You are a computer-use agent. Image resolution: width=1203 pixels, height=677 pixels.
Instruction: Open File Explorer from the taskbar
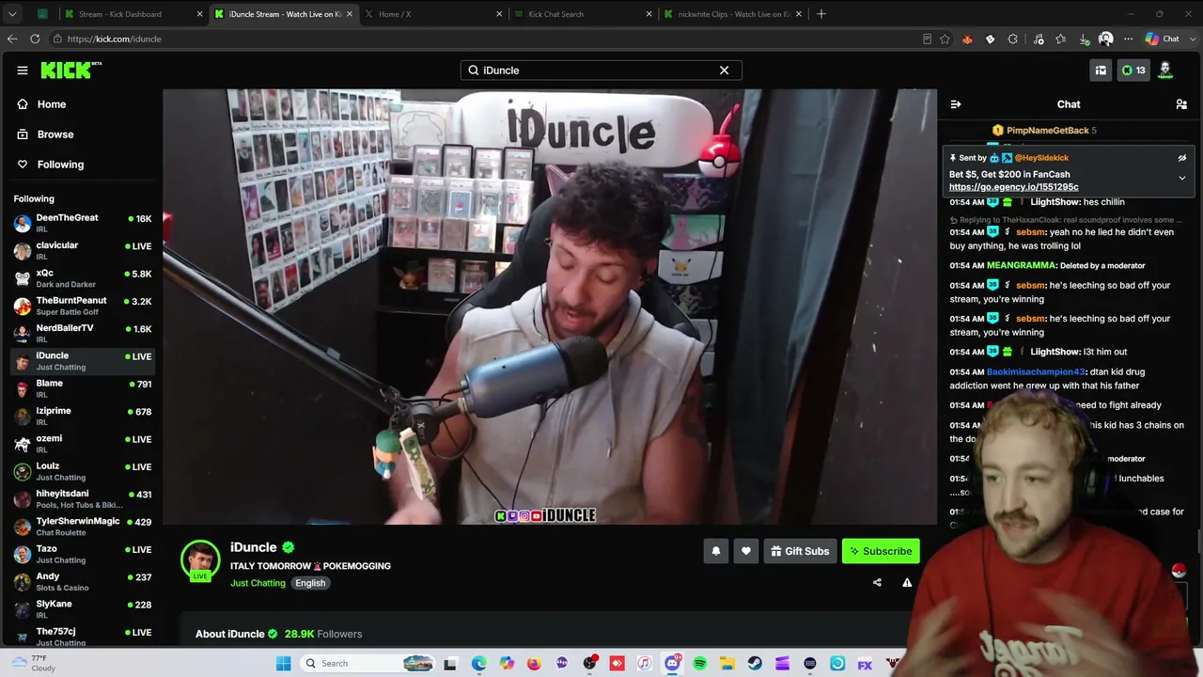click(x=727, y=664)
